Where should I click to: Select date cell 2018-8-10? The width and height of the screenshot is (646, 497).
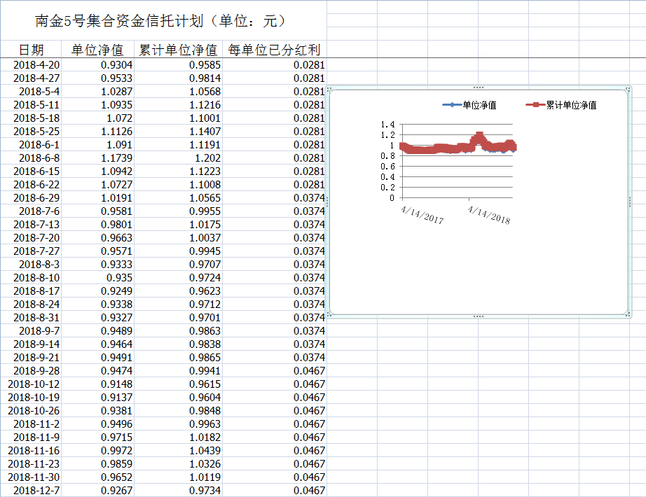coord(31,277)
